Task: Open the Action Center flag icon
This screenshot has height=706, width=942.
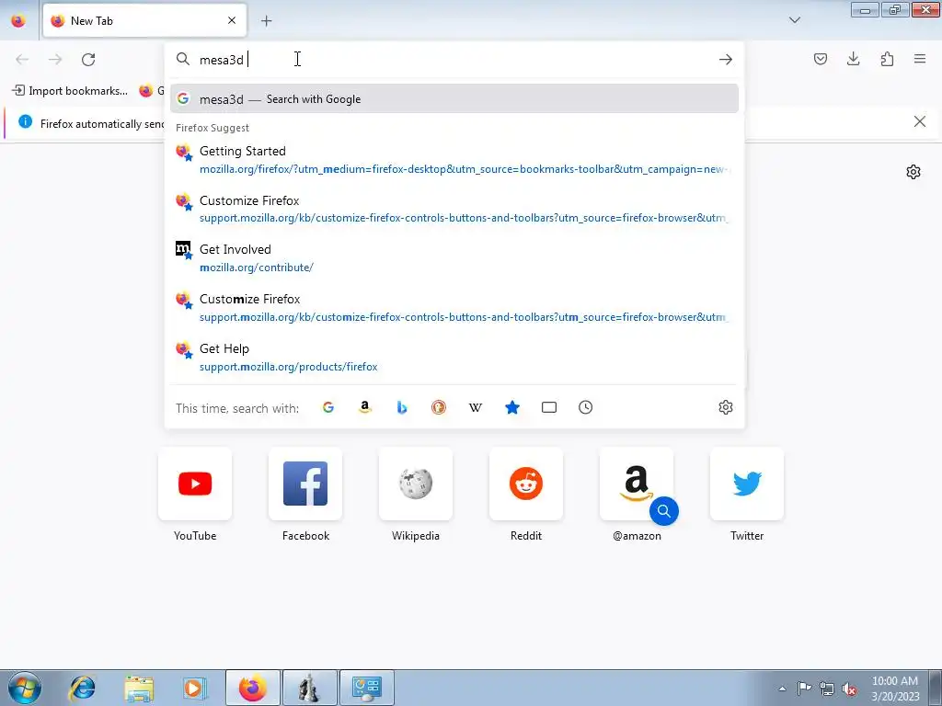Action: click(804, 689)
